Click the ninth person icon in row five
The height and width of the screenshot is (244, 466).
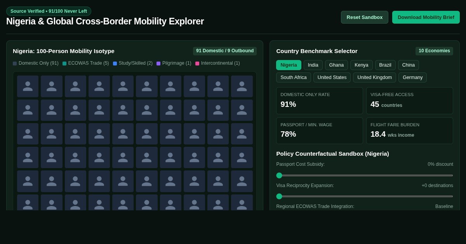point(218,181)
